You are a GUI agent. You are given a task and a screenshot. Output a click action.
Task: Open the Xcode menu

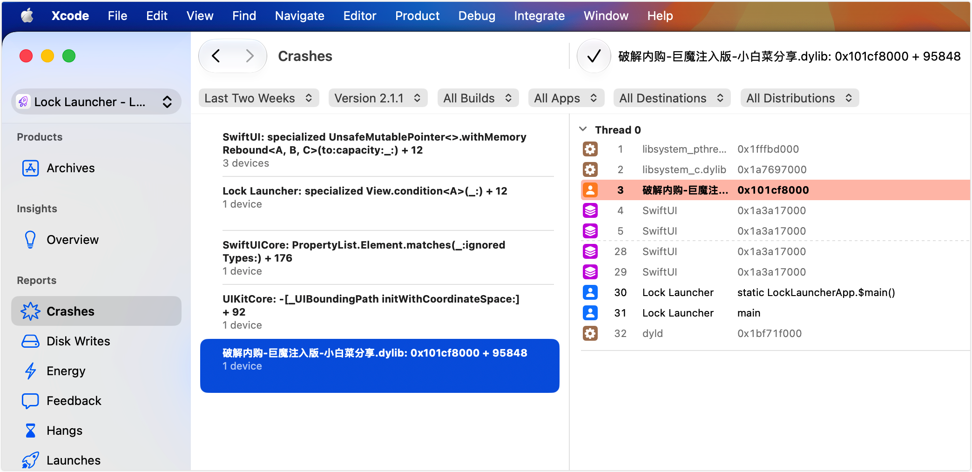(x=70, y=16)
